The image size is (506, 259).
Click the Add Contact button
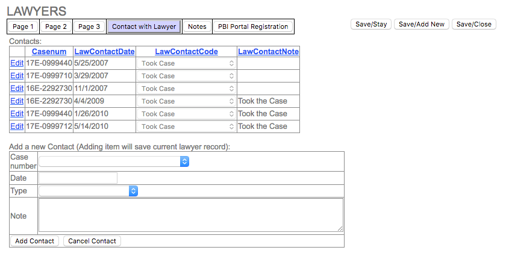(34, 241)
